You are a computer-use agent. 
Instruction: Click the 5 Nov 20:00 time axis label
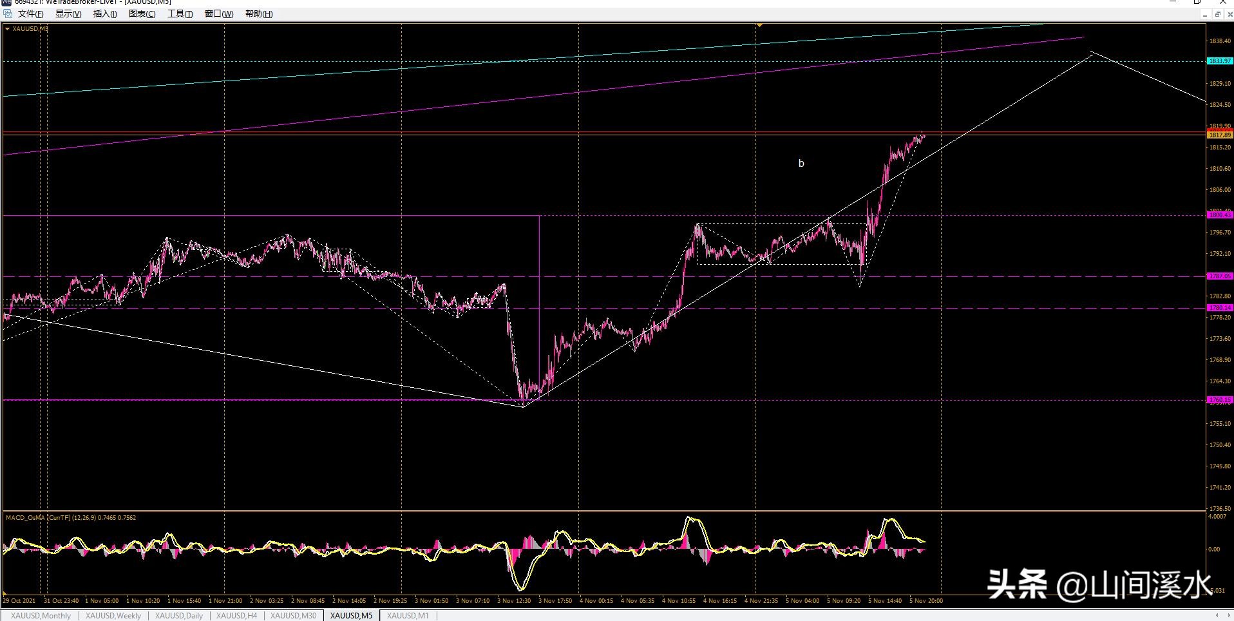926,601
